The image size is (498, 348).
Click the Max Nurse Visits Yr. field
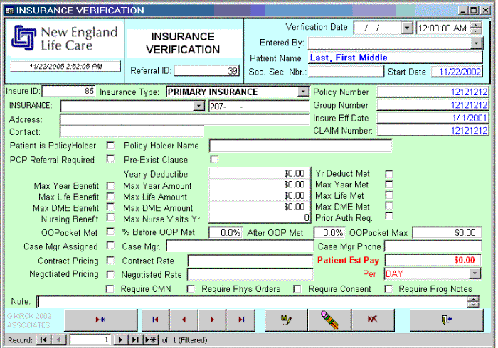pos(260,217)
